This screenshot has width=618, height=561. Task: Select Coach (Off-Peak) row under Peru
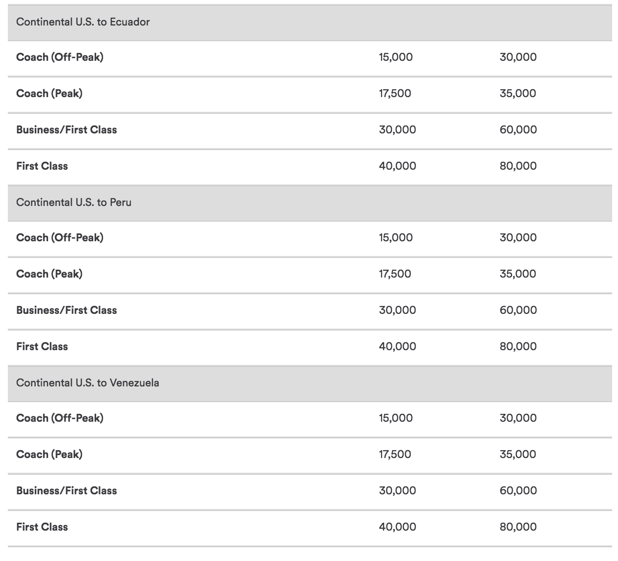(x=310, y=238)
